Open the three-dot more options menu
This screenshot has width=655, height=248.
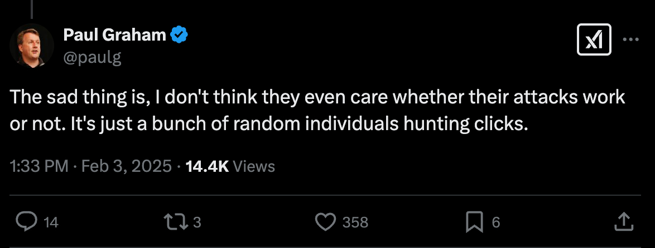point(630,40)
